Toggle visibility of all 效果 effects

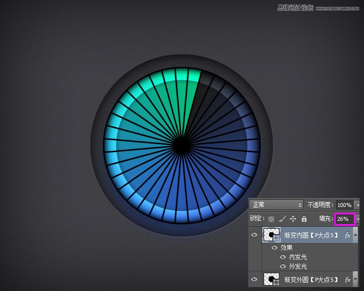point(274,248)
